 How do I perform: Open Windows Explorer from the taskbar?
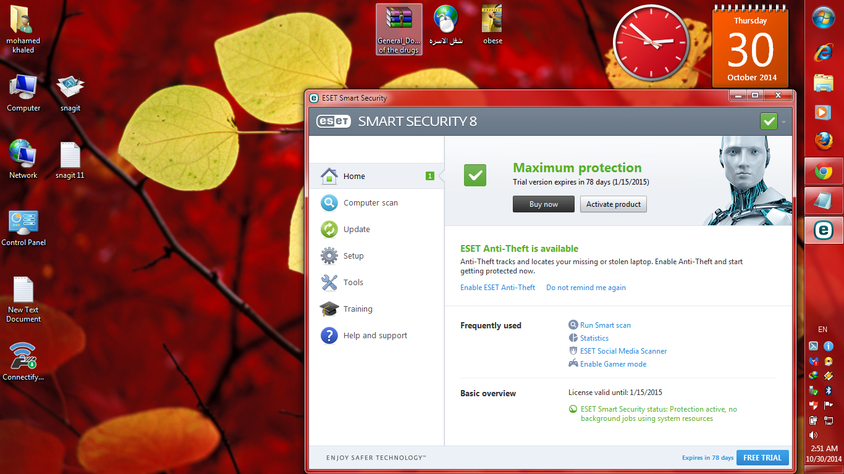(824, 83)
